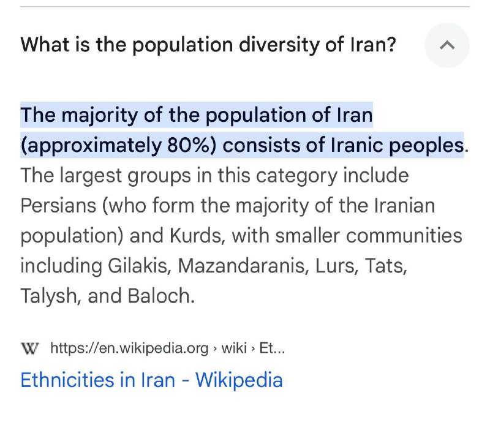The image size is (490, 425).
Task: Click the word 'Talysh' in the last line
Action: point(49,296)
